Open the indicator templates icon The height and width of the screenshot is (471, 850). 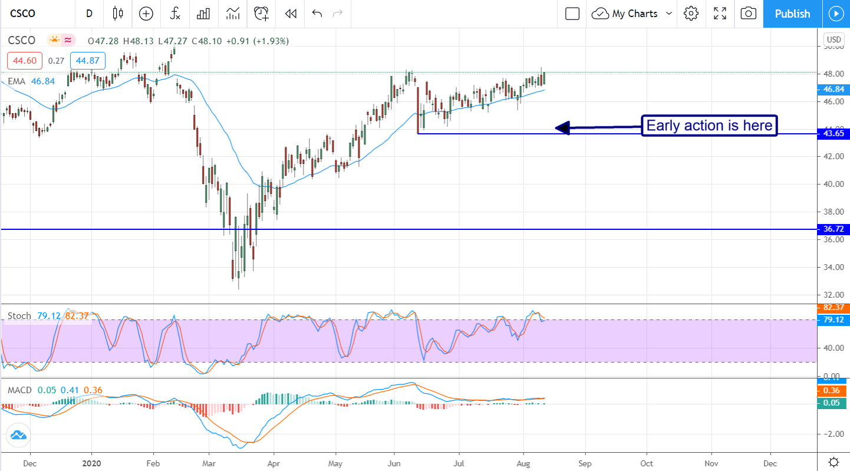click(233, 14)
